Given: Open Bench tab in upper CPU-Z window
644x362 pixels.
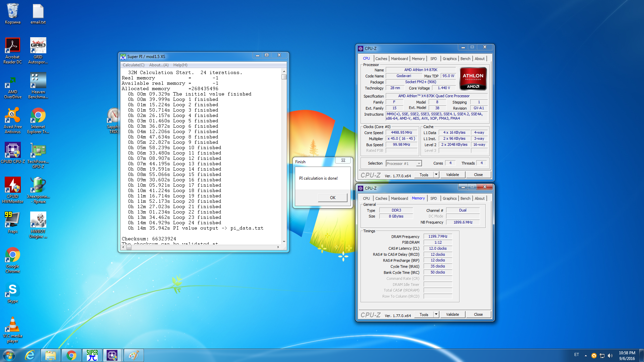Looking at the screenshot, I should point(465,59).
